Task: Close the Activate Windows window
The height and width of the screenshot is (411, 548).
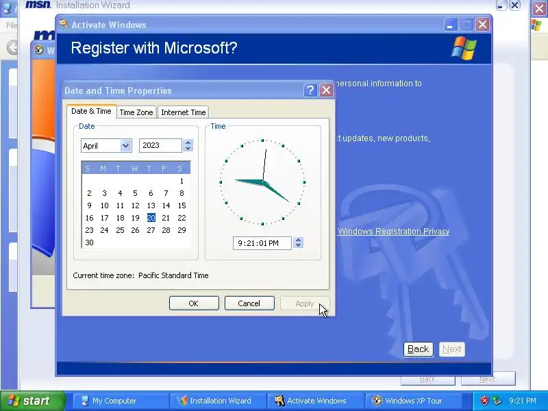Action: pyautogui.click(x=482, y=25)
